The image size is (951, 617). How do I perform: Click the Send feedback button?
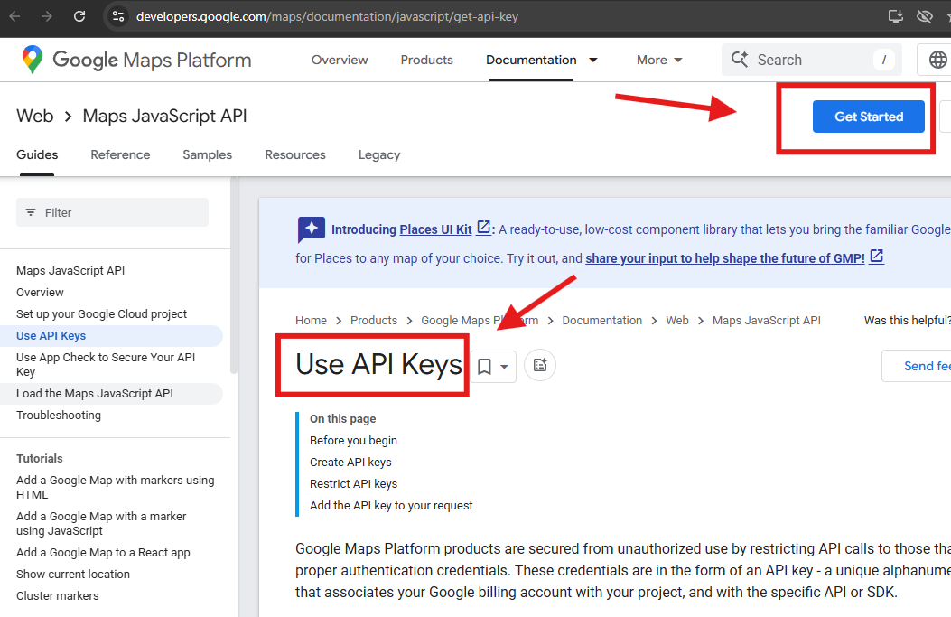[x=917, y=366]
